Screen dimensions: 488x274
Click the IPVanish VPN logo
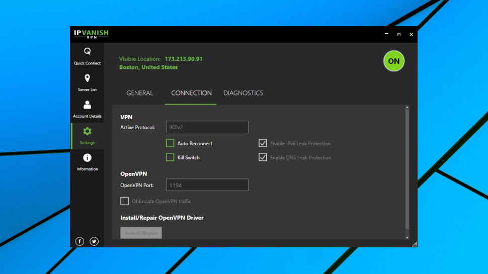coord(91,34)
